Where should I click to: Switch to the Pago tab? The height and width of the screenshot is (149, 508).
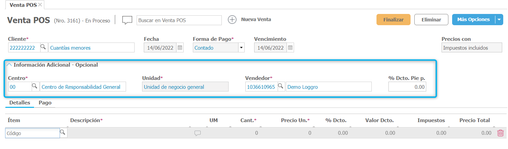click(45, 102)
